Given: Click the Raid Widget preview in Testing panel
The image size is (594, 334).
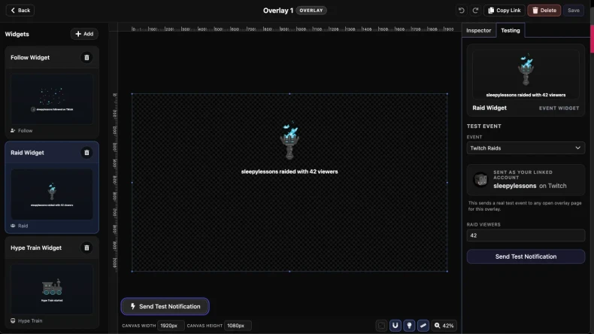Looking at the screenshot, I should [526, 74].
